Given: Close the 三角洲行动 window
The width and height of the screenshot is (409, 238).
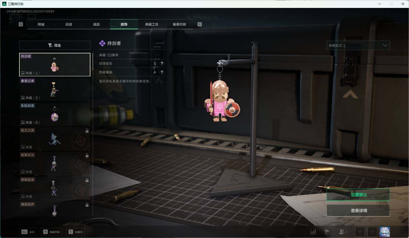Looking at the screenshot, I should point(403,4).
